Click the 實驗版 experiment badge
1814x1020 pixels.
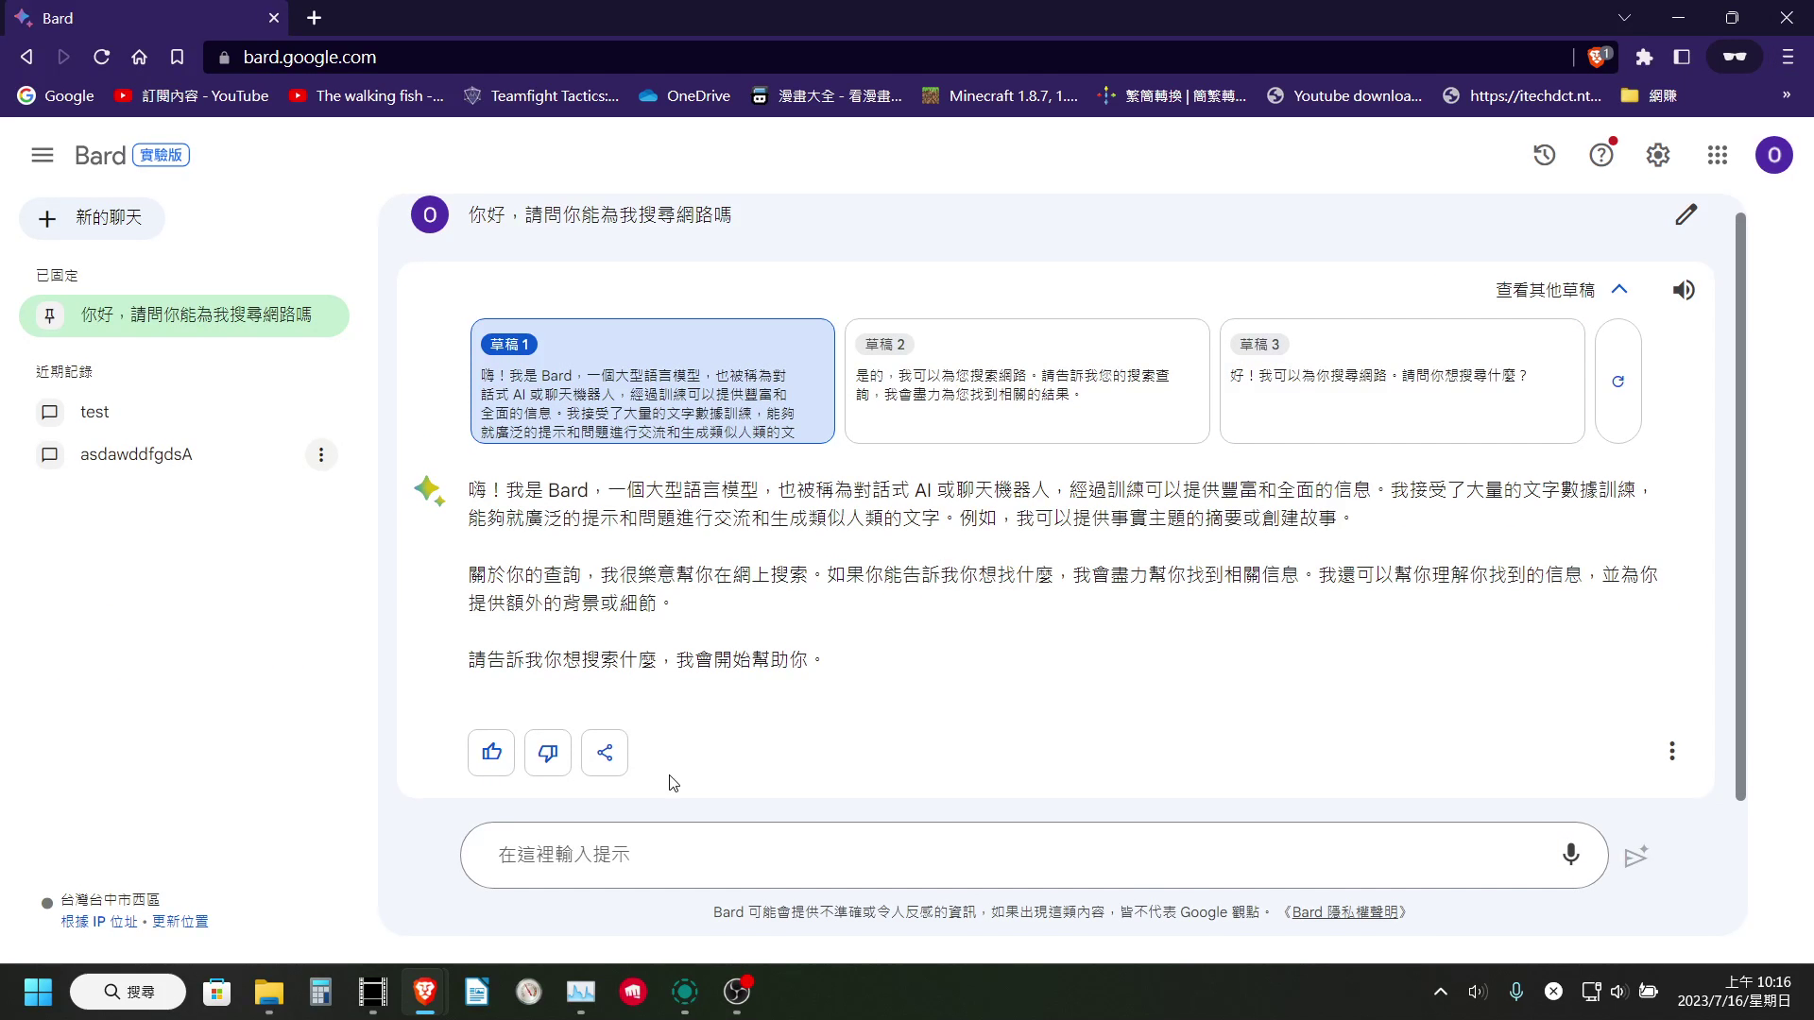[162, 155]
